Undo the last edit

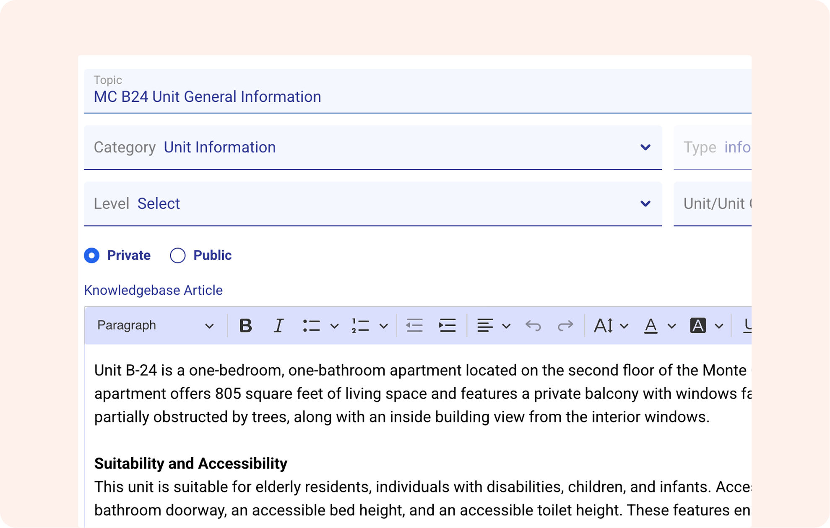click(x=533, y=325)
